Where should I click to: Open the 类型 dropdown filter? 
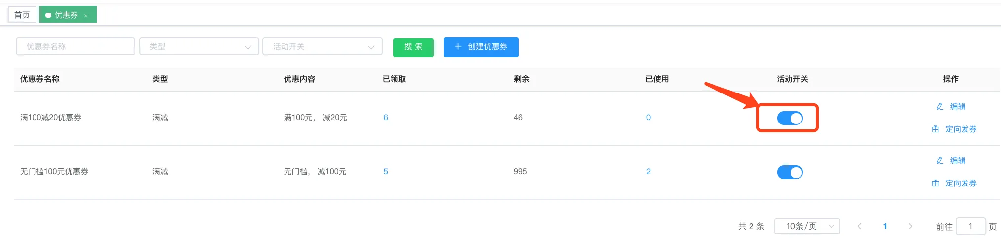coord(199,47)
